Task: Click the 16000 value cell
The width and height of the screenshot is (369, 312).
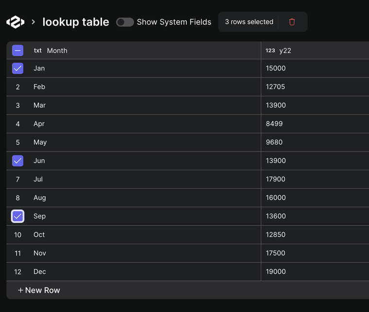Action: [x=315, y=198]
